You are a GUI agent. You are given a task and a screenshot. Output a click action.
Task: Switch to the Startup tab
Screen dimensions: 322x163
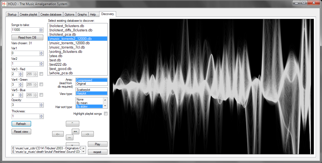pyautogui.click(x=12, y=14)
